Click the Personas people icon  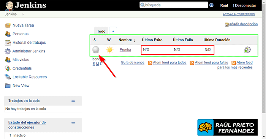[x=8, y=34]
